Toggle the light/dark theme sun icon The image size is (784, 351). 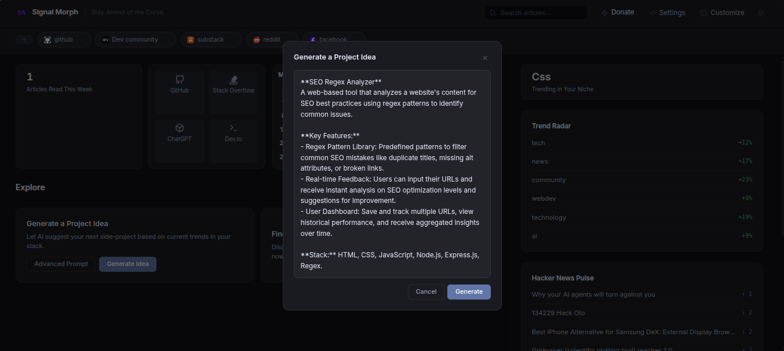pos(761,13)
